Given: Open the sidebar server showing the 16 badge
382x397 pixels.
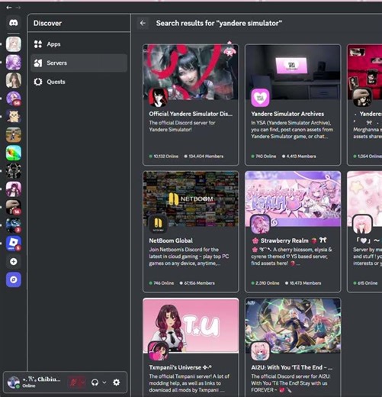Looking at the screenshot, I should (x=14, y=207).
